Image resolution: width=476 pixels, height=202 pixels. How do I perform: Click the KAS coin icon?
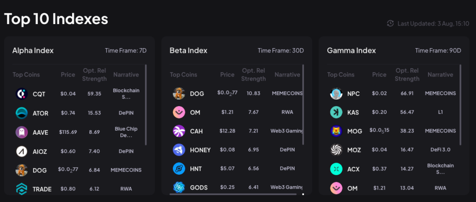(x=336, y=112)
